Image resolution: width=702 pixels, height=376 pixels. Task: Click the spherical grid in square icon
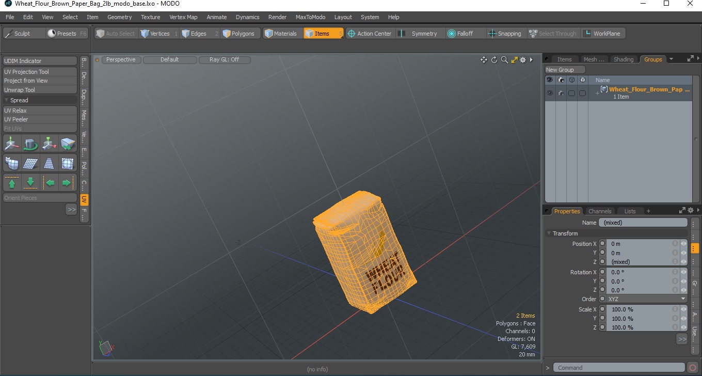68,163
